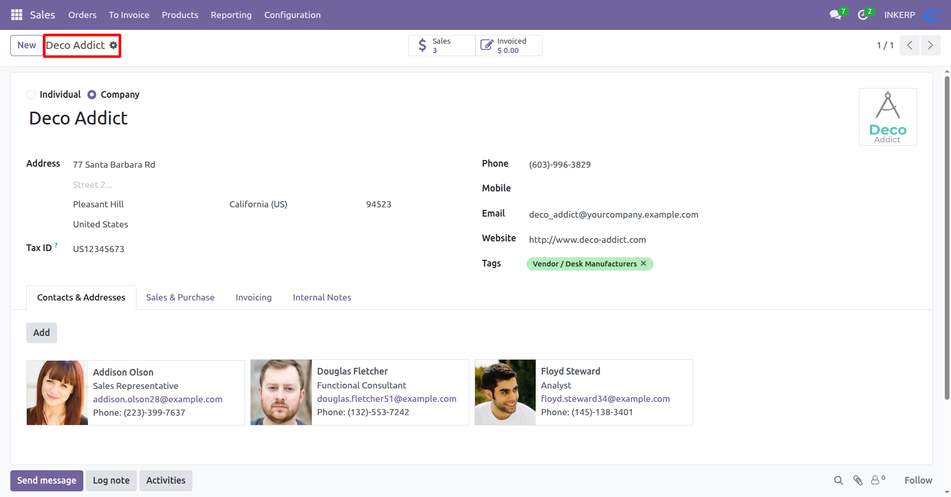Click the Send message button
Screen dimensions: 951x497
click(x=47, y=481)
